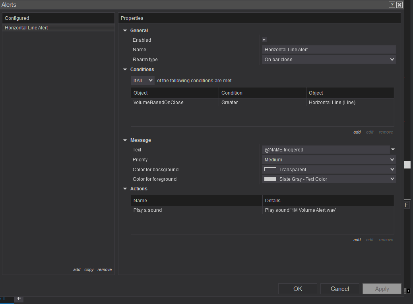Click into the alert Name field
The height and width of the screenshot is (304, 413).
pyautogui.click(x=328, y=50)
